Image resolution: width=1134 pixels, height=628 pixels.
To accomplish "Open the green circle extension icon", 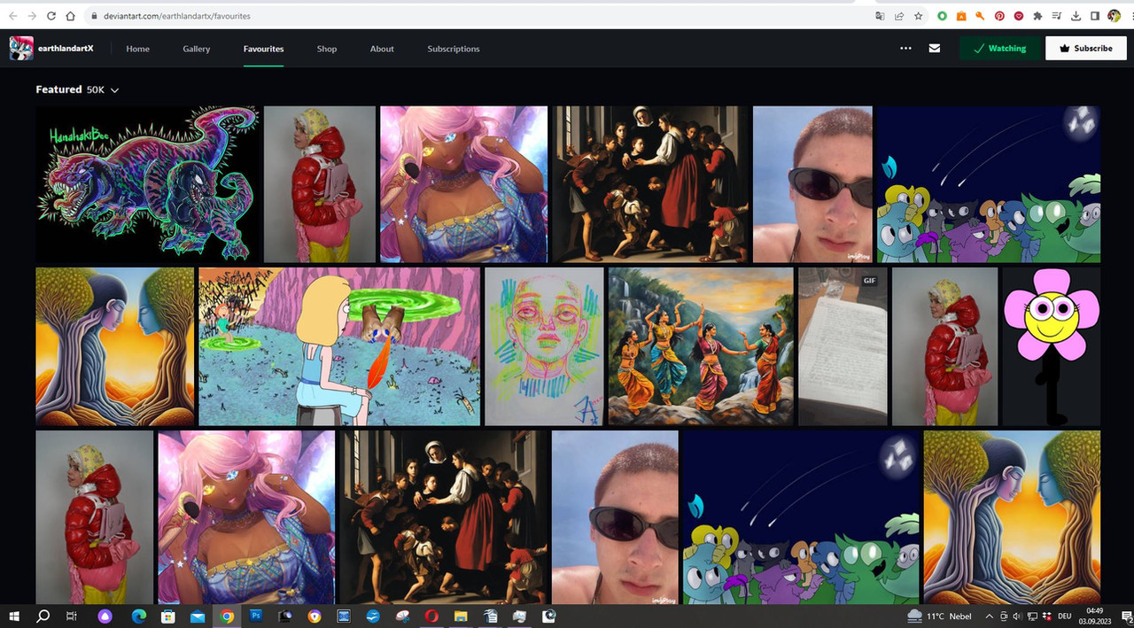I will (x=942, y=16).
